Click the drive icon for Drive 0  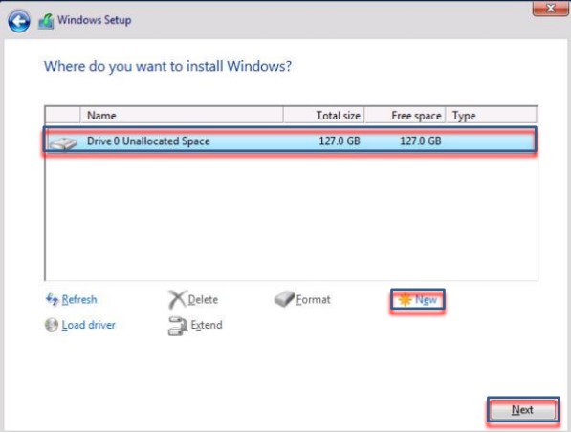coord(63,143)
